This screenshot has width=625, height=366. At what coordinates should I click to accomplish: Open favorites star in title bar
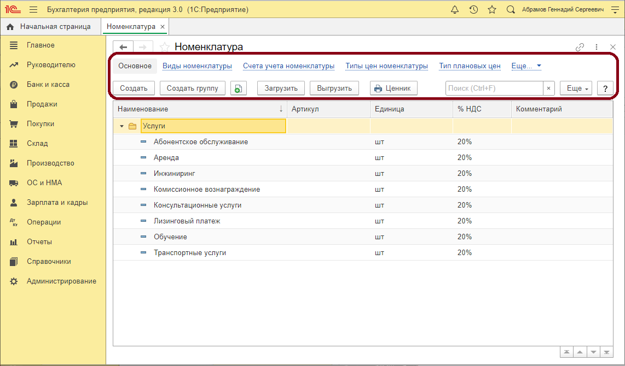coord(492,10)
